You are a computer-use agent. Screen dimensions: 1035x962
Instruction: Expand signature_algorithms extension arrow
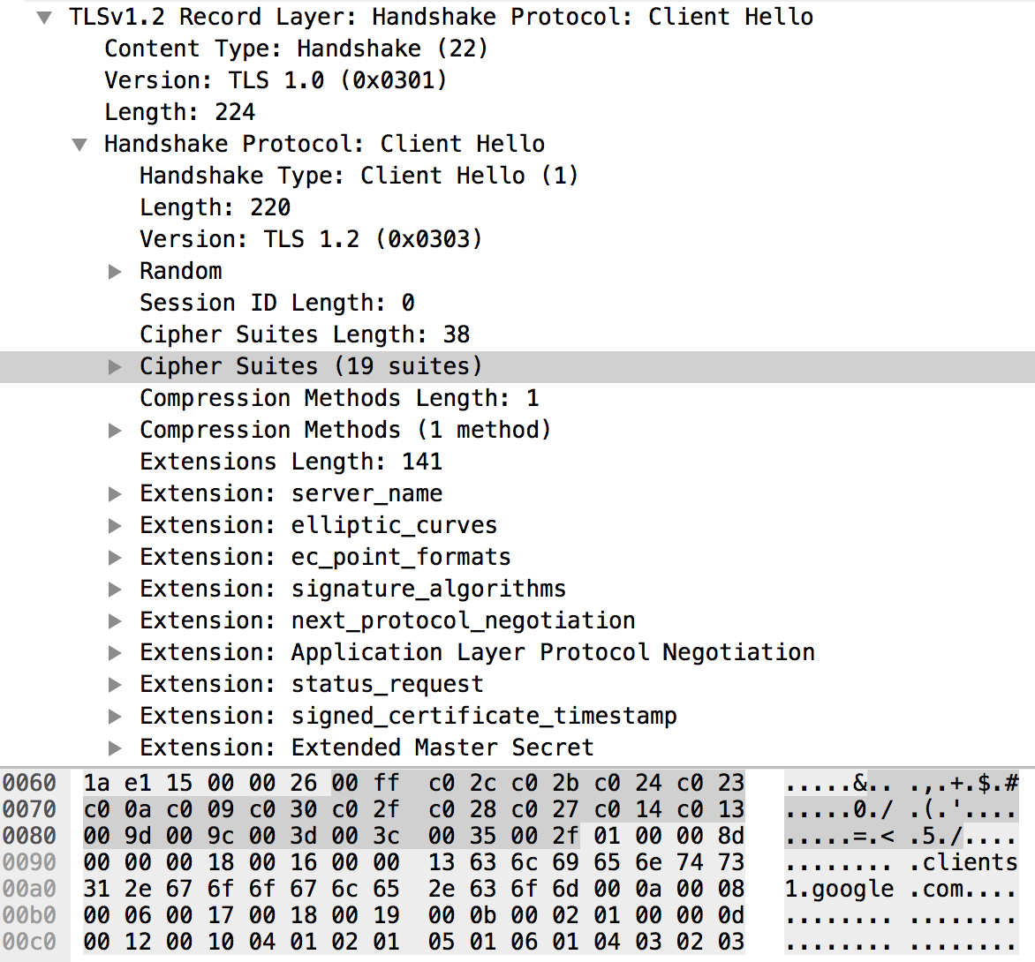pos(115,590)
